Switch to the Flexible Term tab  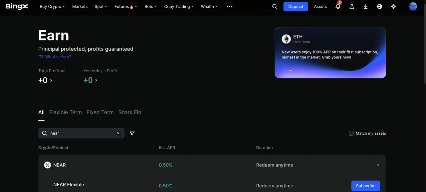(x=65, y=112)
